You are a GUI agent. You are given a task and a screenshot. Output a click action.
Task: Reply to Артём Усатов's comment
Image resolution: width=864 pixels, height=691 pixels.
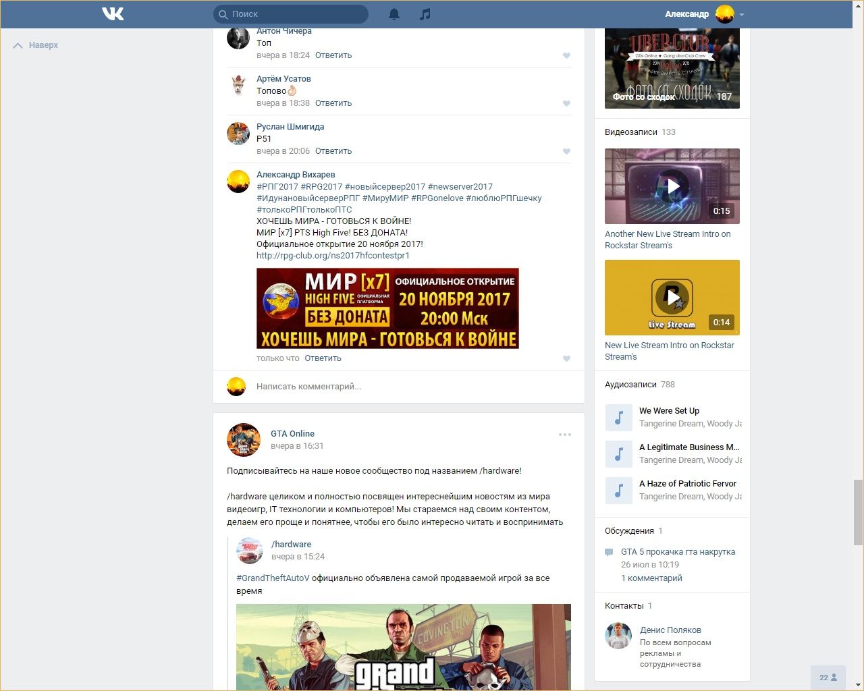click(333, 103)
